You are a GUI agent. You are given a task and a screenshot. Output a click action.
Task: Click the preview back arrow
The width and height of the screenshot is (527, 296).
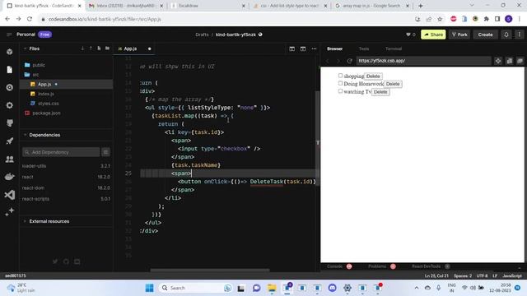pyautogui.click(x=328, y=61)
